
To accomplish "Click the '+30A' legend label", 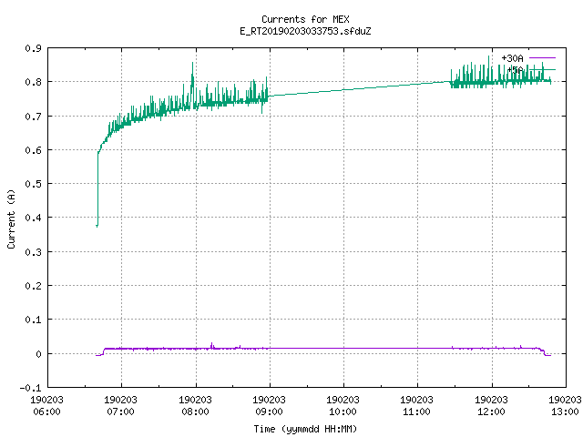I will pyautogui.click(x=512, y=58).
